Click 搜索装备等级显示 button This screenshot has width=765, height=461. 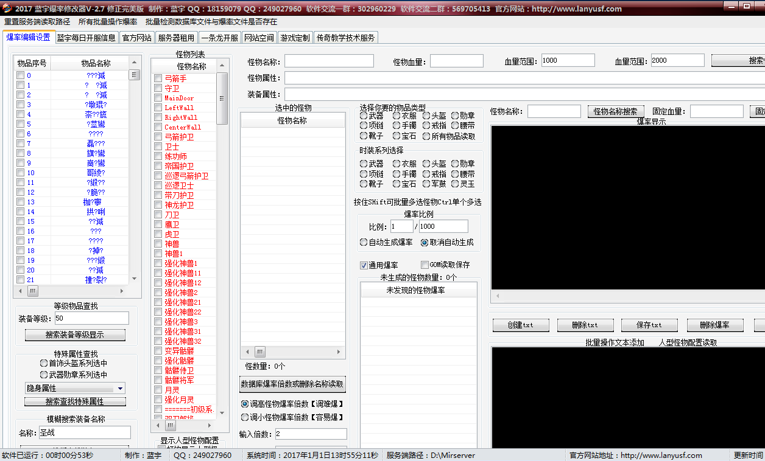tap(75, 335)
